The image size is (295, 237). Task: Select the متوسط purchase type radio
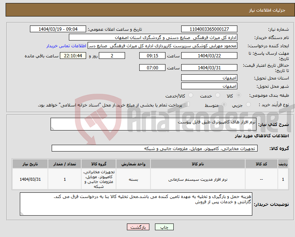point(224,105)
